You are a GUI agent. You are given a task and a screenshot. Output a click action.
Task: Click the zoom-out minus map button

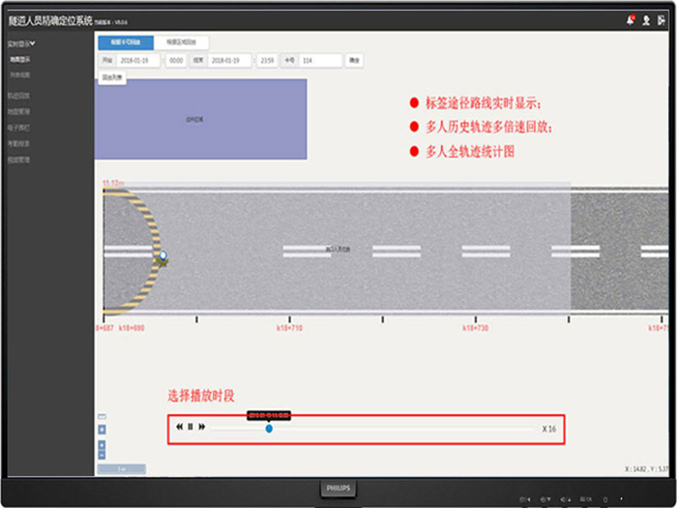pos(103,455)
